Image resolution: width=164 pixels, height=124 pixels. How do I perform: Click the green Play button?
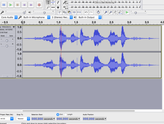point(10,5)
